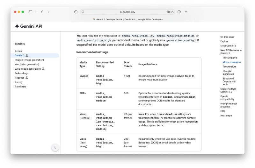
Task: Reload the page with the refresh icon
Action: pyautogui.click(x=172, y=12)
